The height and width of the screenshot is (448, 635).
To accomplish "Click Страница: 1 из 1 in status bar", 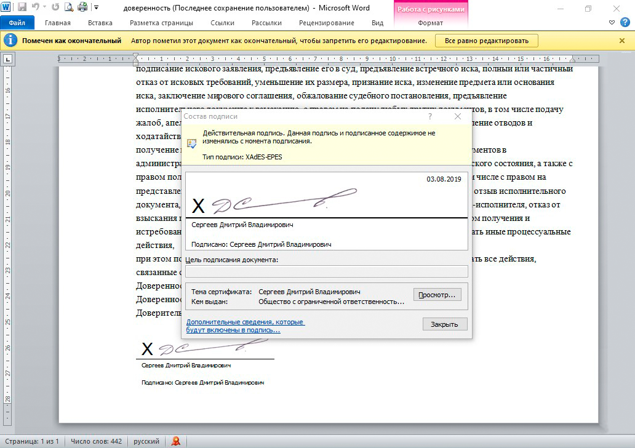I will point(32,441).
